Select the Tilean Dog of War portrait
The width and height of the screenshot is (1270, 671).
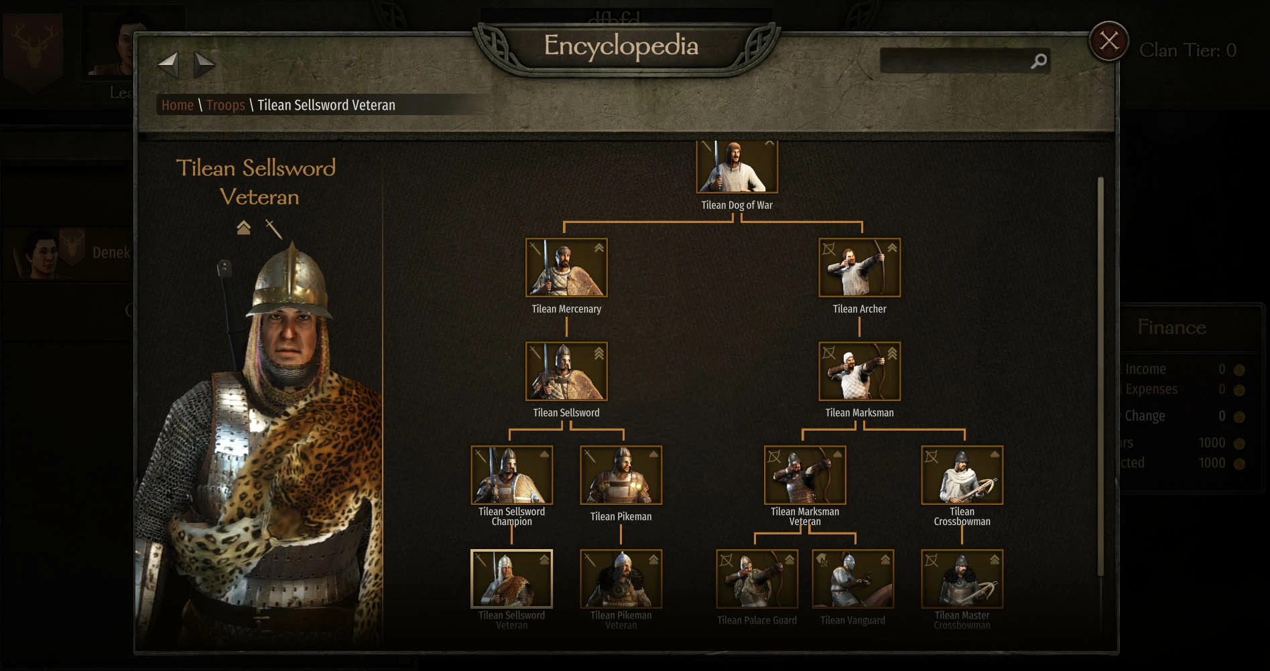[x=737, y=167]
